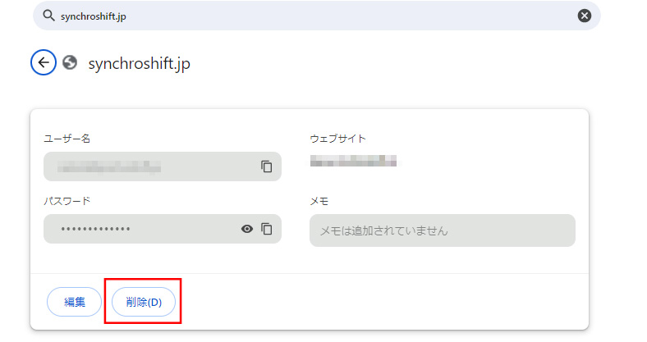Image resolution: width=647 pixels, height=342 pixels.
Task: Show the hidden password
Action: pyautogui.click(x=247, y=229)
